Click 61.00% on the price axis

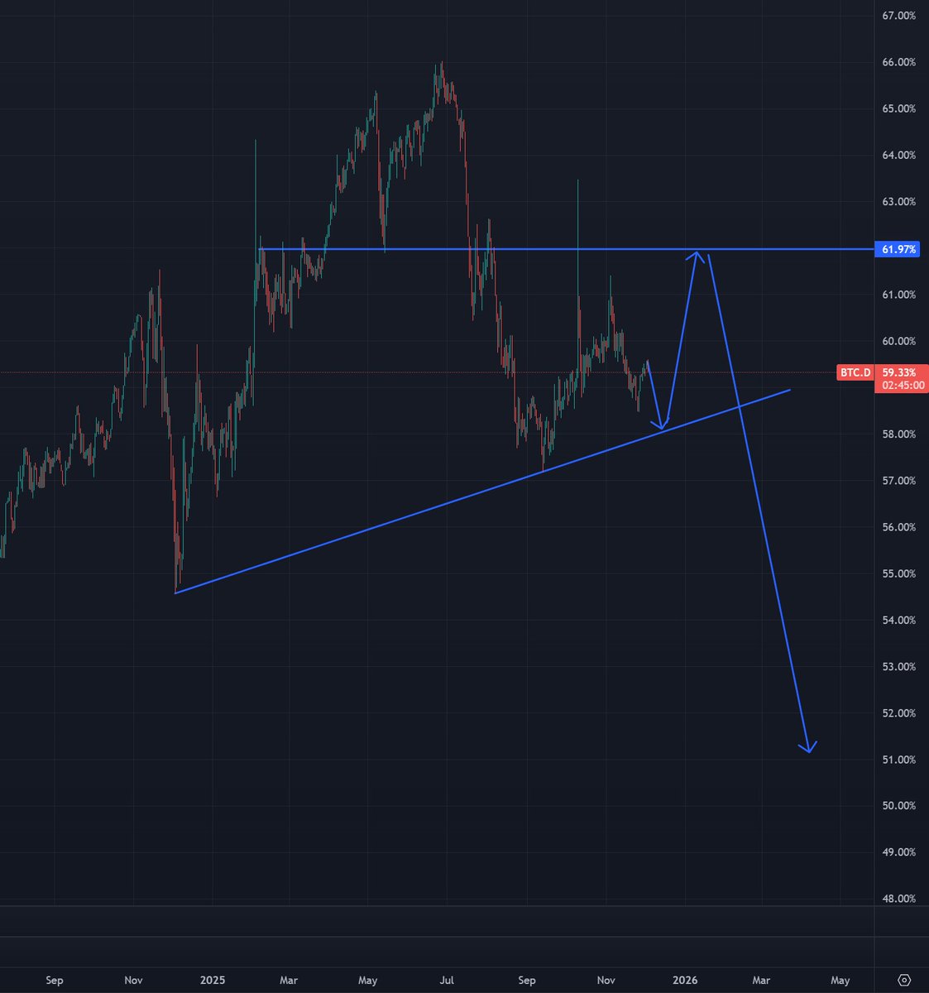[898, 295]
